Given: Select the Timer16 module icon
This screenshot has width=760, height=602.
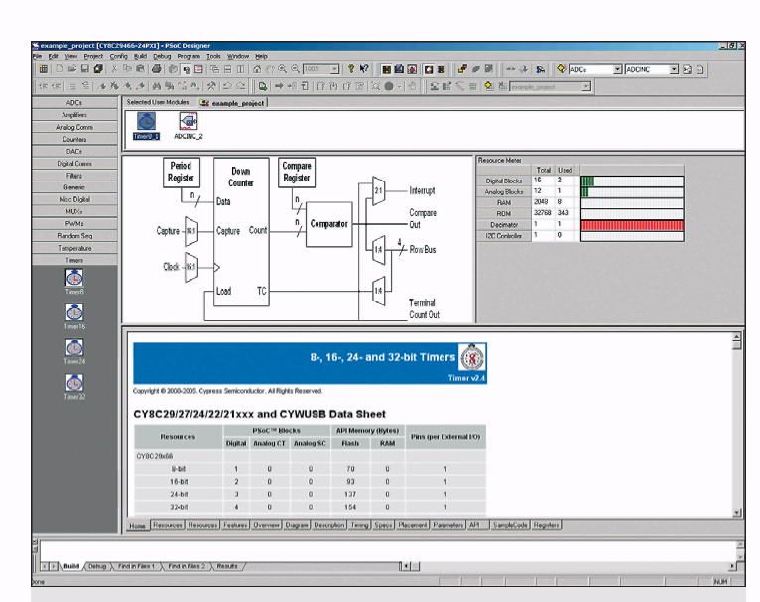Looking at the screenshot, I should click(x=74, y=312).
